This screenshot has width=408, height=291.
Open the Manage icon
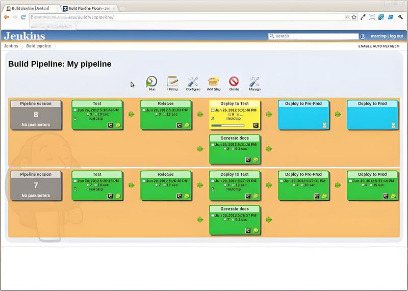[x=254, y=82]
